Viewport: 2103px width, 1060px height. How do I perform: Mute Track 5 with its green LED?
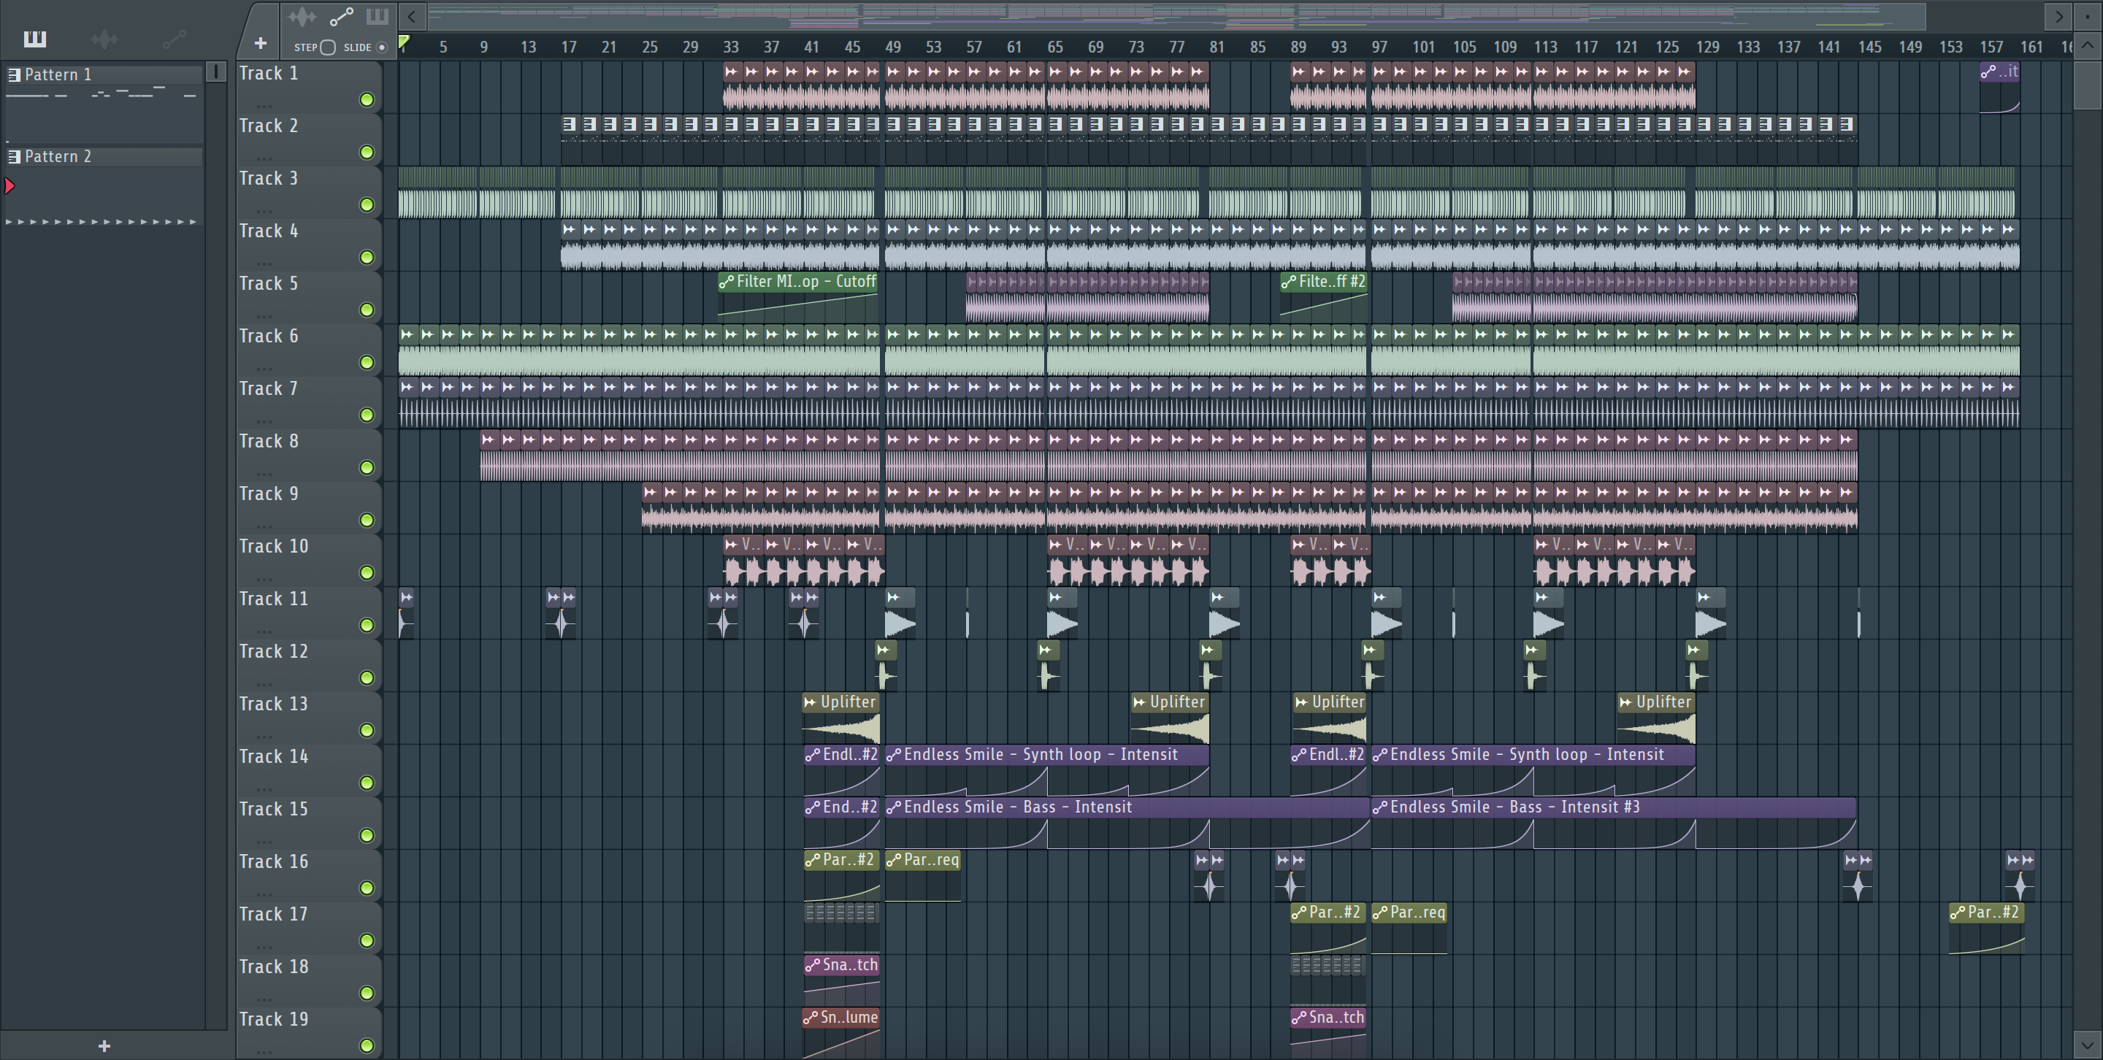coord(367,310)
